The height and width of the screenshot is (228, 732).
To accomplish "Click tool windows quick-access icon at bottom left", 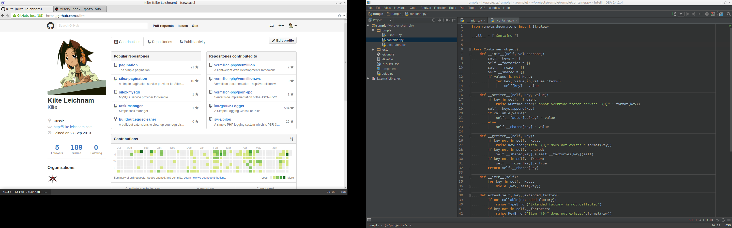I will point(369,220).
